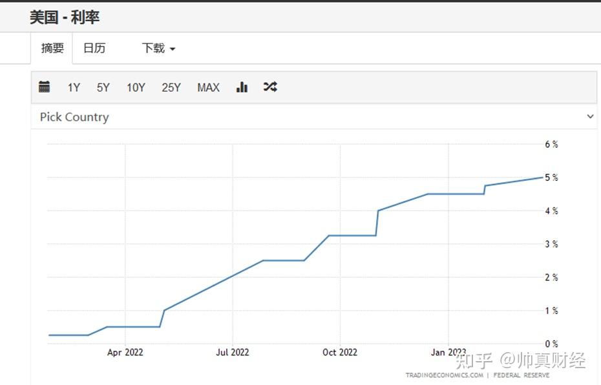Expand the Pick Country chevron arrow
Viewport: 601px width, 385px height.
coord(589,117)
